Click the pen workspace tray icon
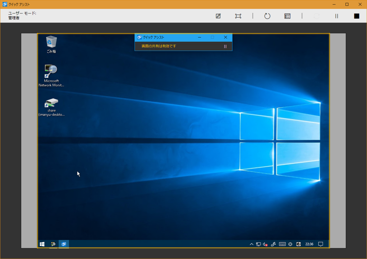 273,244
